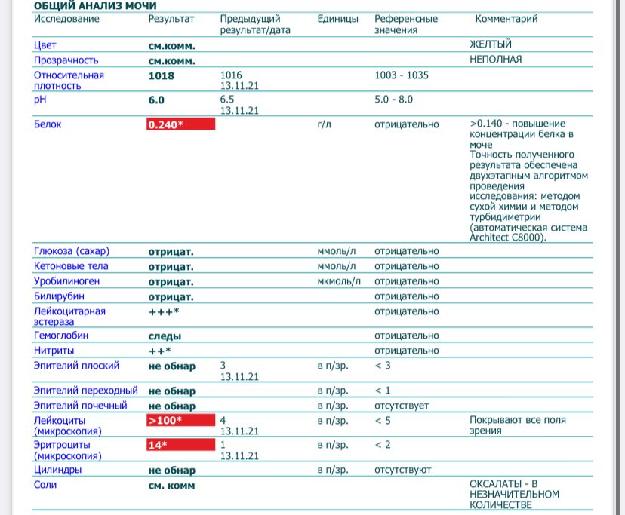This screenshot has width=625, height=515.
Task: Open the 'Эпителий почечный' test name
Action: point(80,406)
